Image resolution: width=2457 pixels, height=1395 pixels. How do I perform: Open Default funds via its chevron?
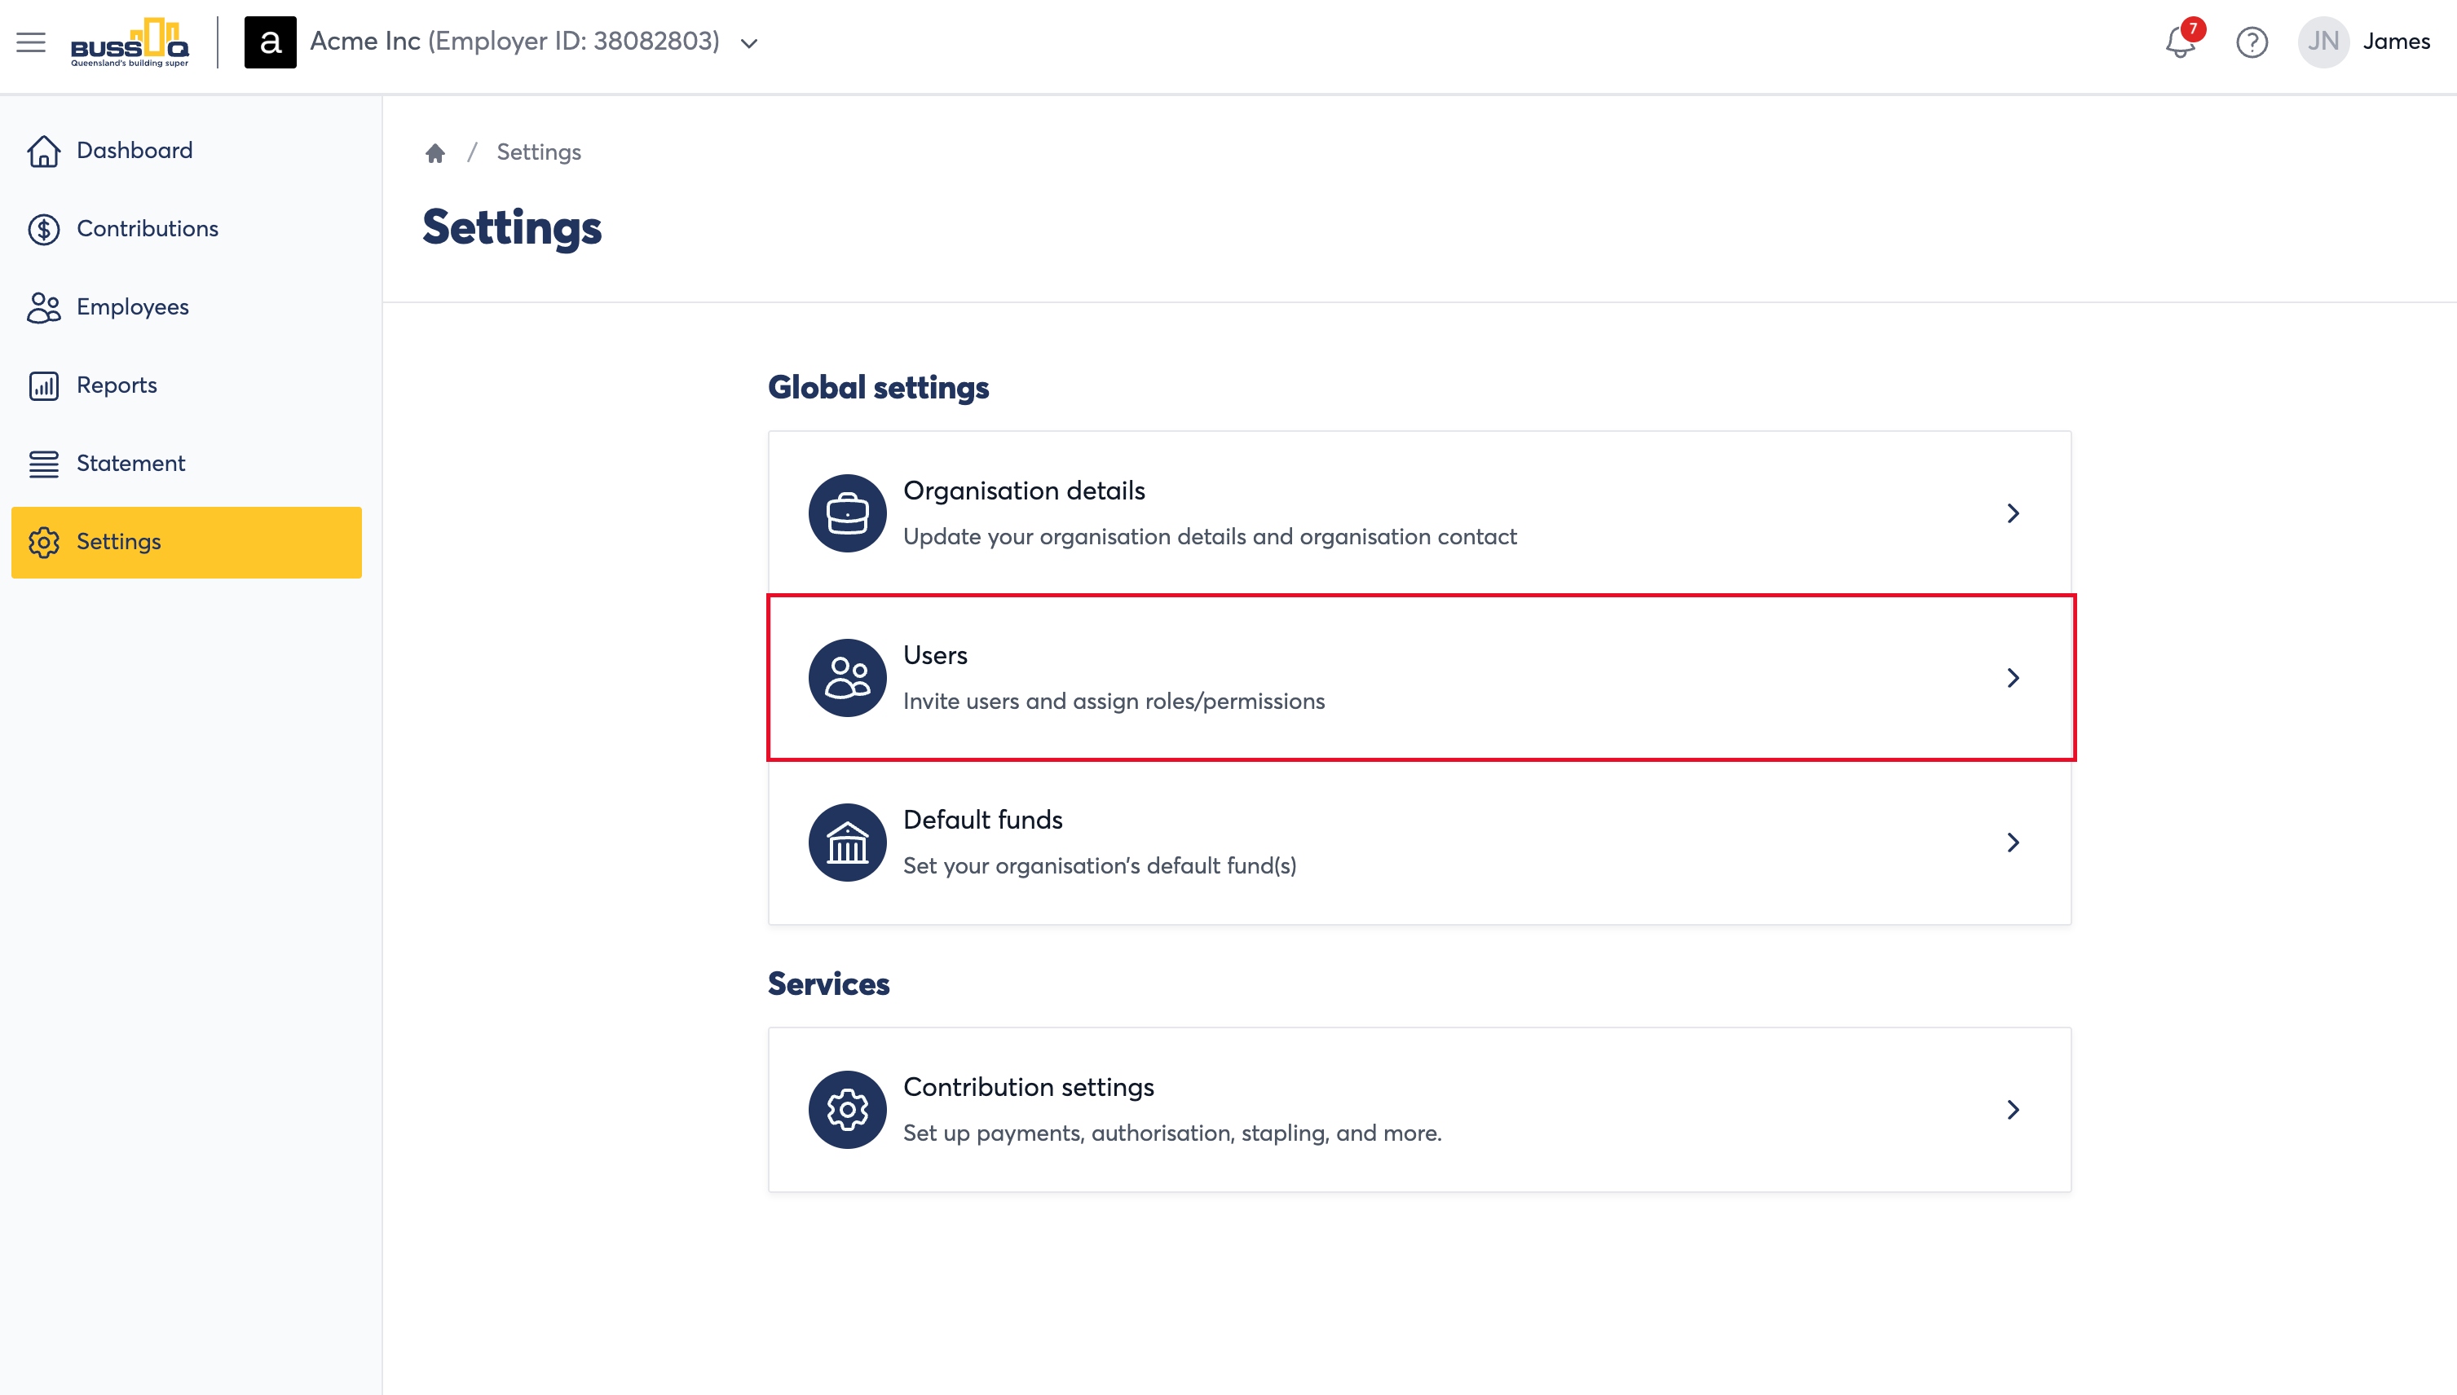2014,843
